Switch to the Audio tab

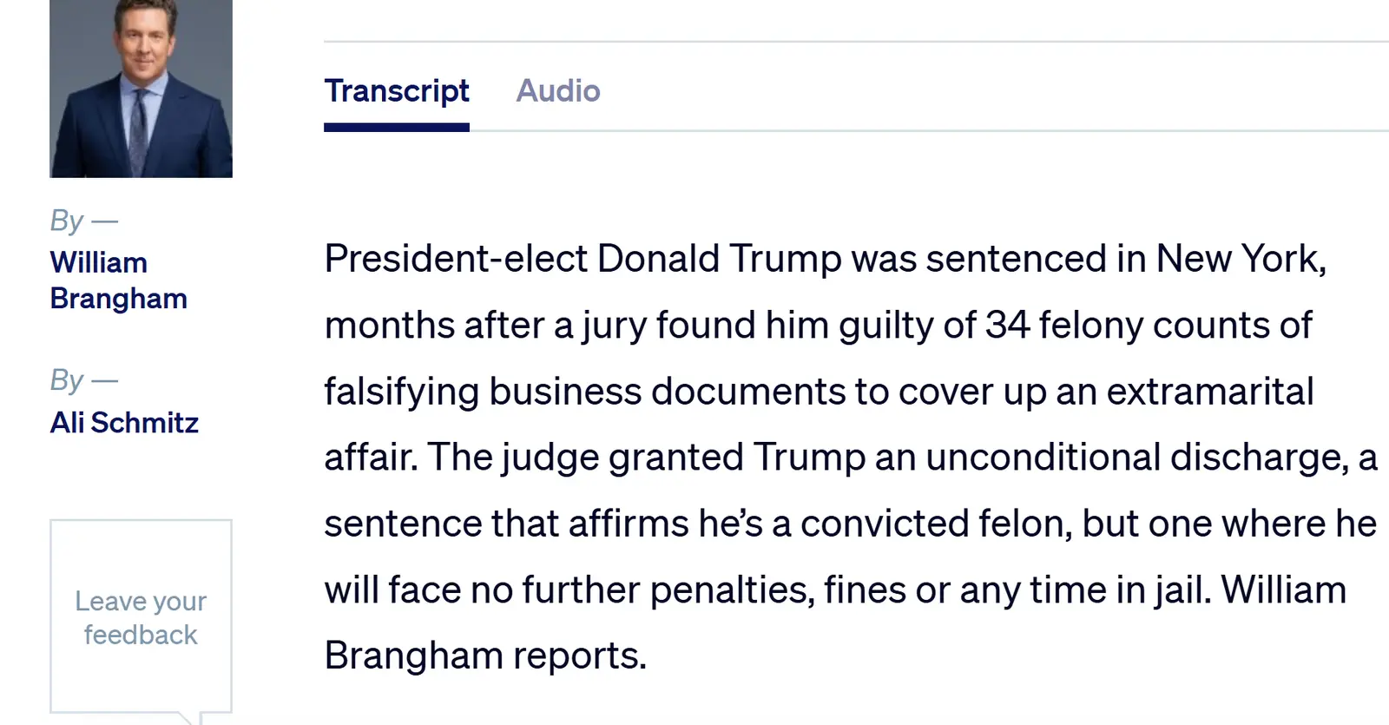(558, 91)
